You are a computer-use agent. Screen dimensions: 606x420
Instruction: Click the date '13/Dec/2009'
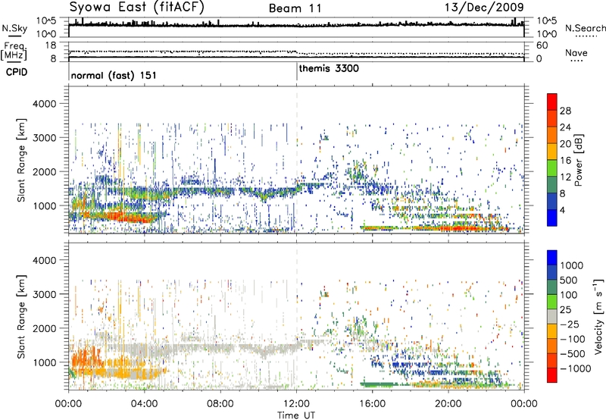point(484,7)
